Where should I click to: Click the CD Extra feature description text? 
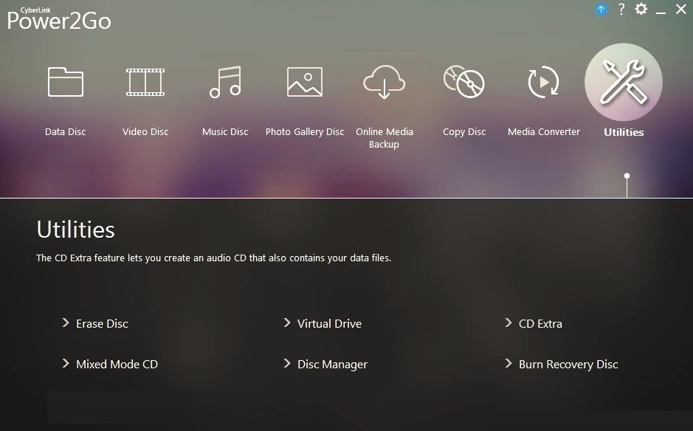pos(214,258)
